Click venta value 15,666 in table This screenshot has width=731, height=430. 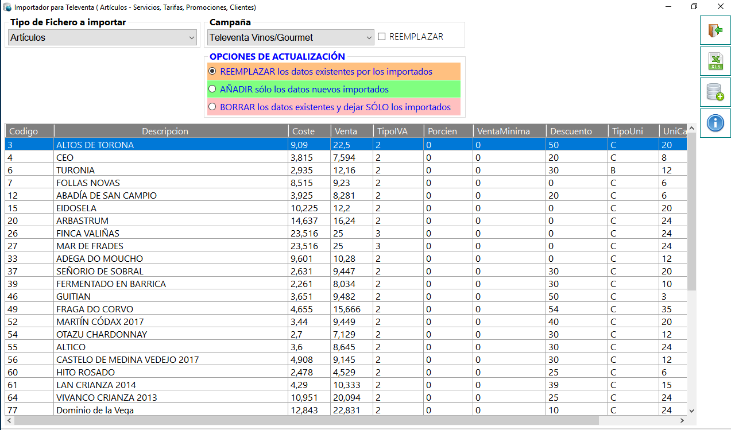(353, 309)
